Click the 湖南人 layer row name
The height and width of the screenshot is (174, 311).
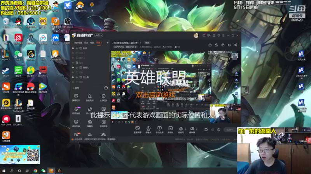(x=86, y=67)
